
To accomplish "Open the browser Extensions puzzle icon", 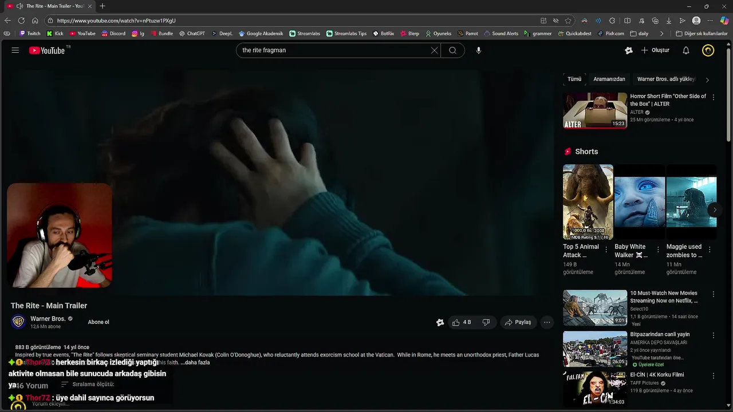I will 612,21.
